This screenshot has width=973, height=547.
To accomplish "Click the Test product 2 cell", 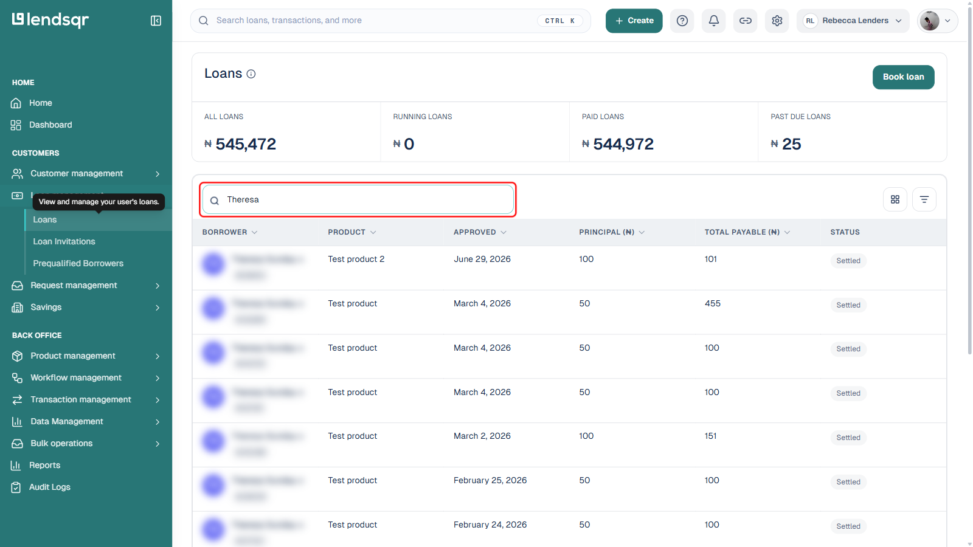I will (356, 260).
